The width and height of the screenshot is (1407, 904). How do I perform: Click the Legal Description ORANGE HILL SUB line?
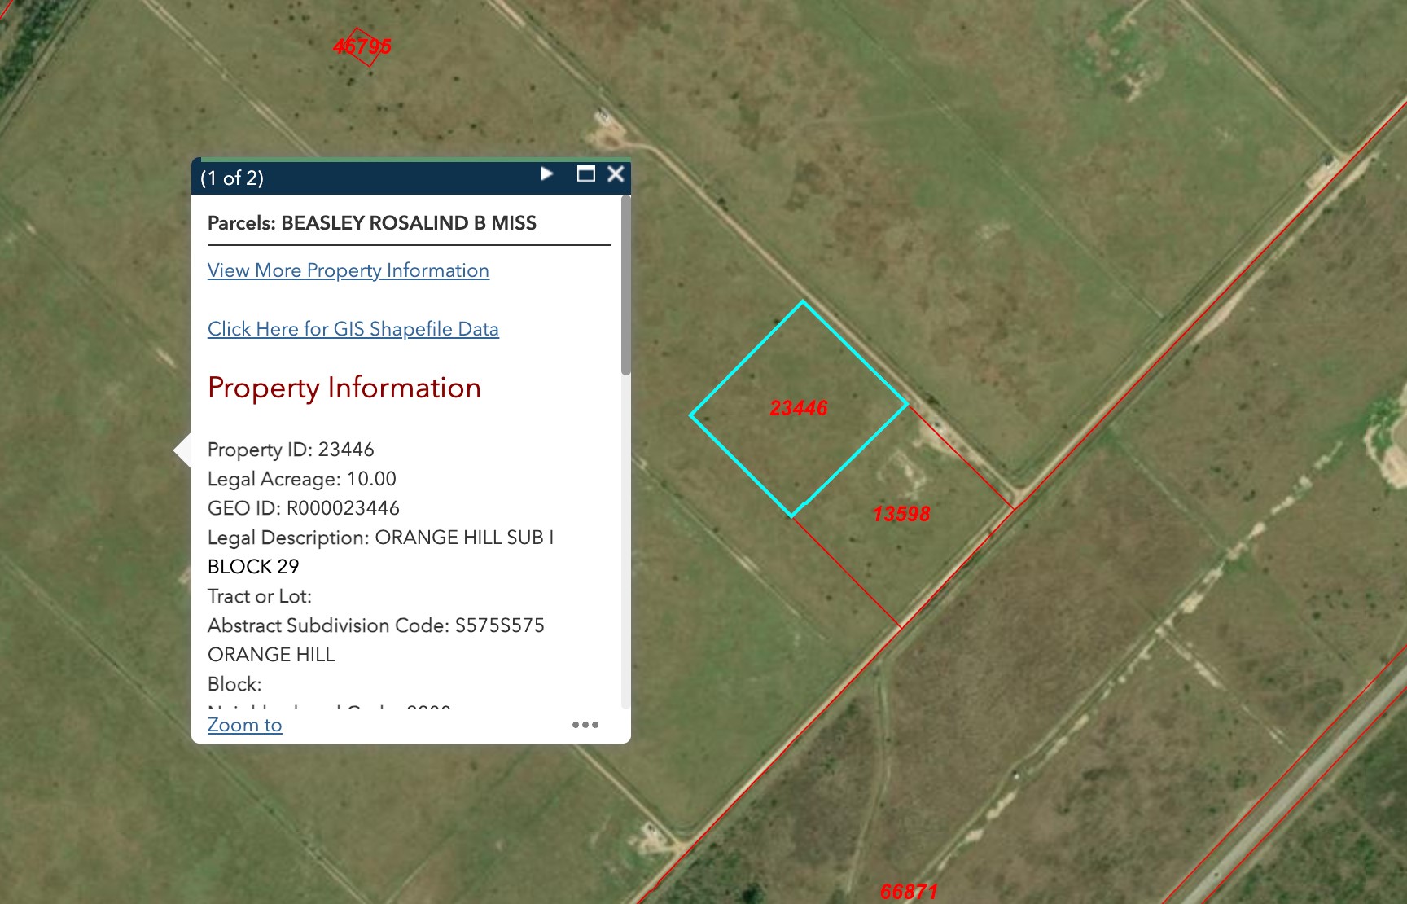(x=381, y=538)
